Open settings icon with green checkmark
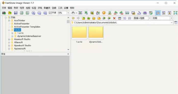 pyautogui.click(x=151, y=13)
